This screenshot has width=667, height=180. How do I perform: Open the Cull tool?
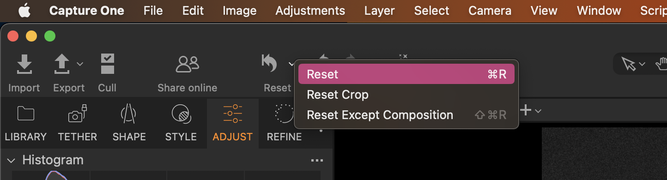coord(107,64)
